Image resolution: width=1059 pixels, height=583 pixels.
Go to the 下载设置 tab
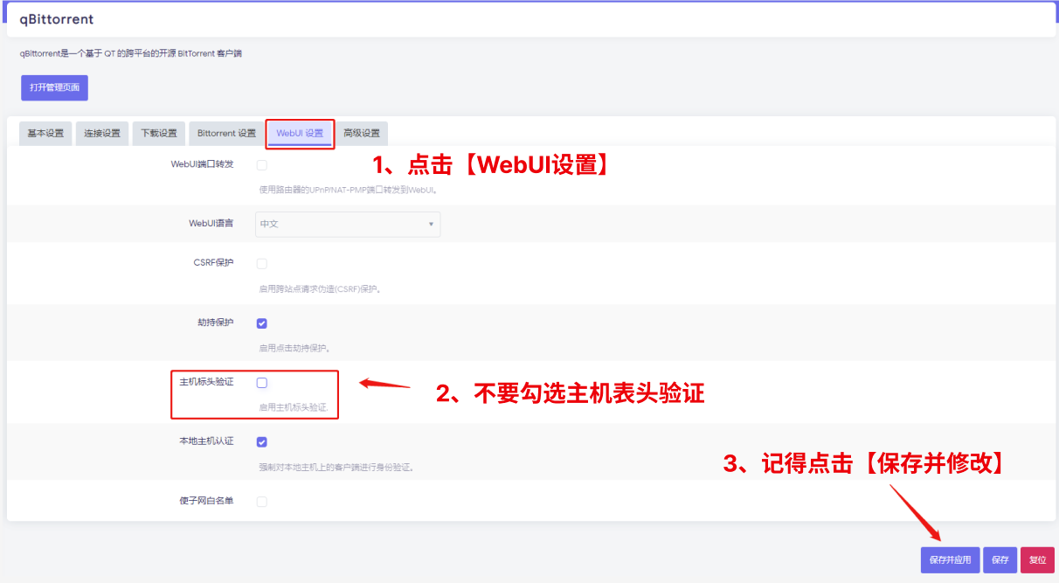click(159, 133)
